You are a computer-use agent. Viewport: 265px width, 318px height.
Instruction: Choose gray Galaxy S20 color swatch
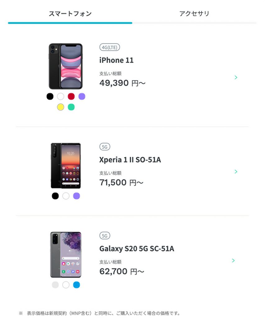click(55, 285)
